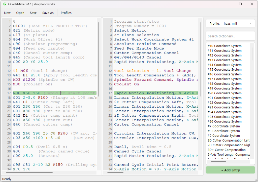Select #22 Coordinate System entry
This screenshot has height=182, width=258.
(224, 103)
